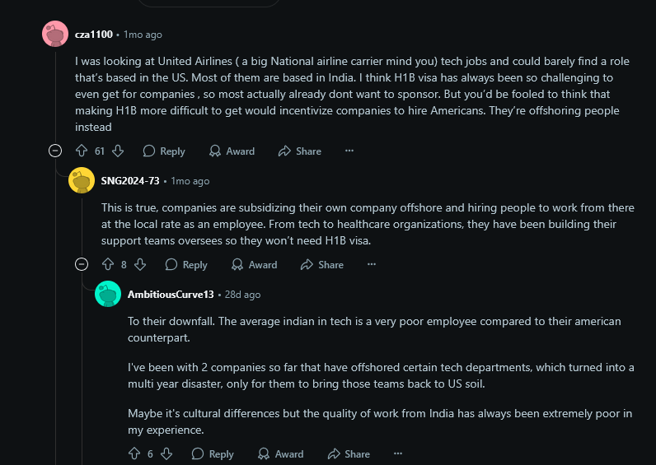656x465 pixels.
Task: Open more options on AmbitiousCurve13's comment
Action: pyautogui.click(x=398, y=453)
